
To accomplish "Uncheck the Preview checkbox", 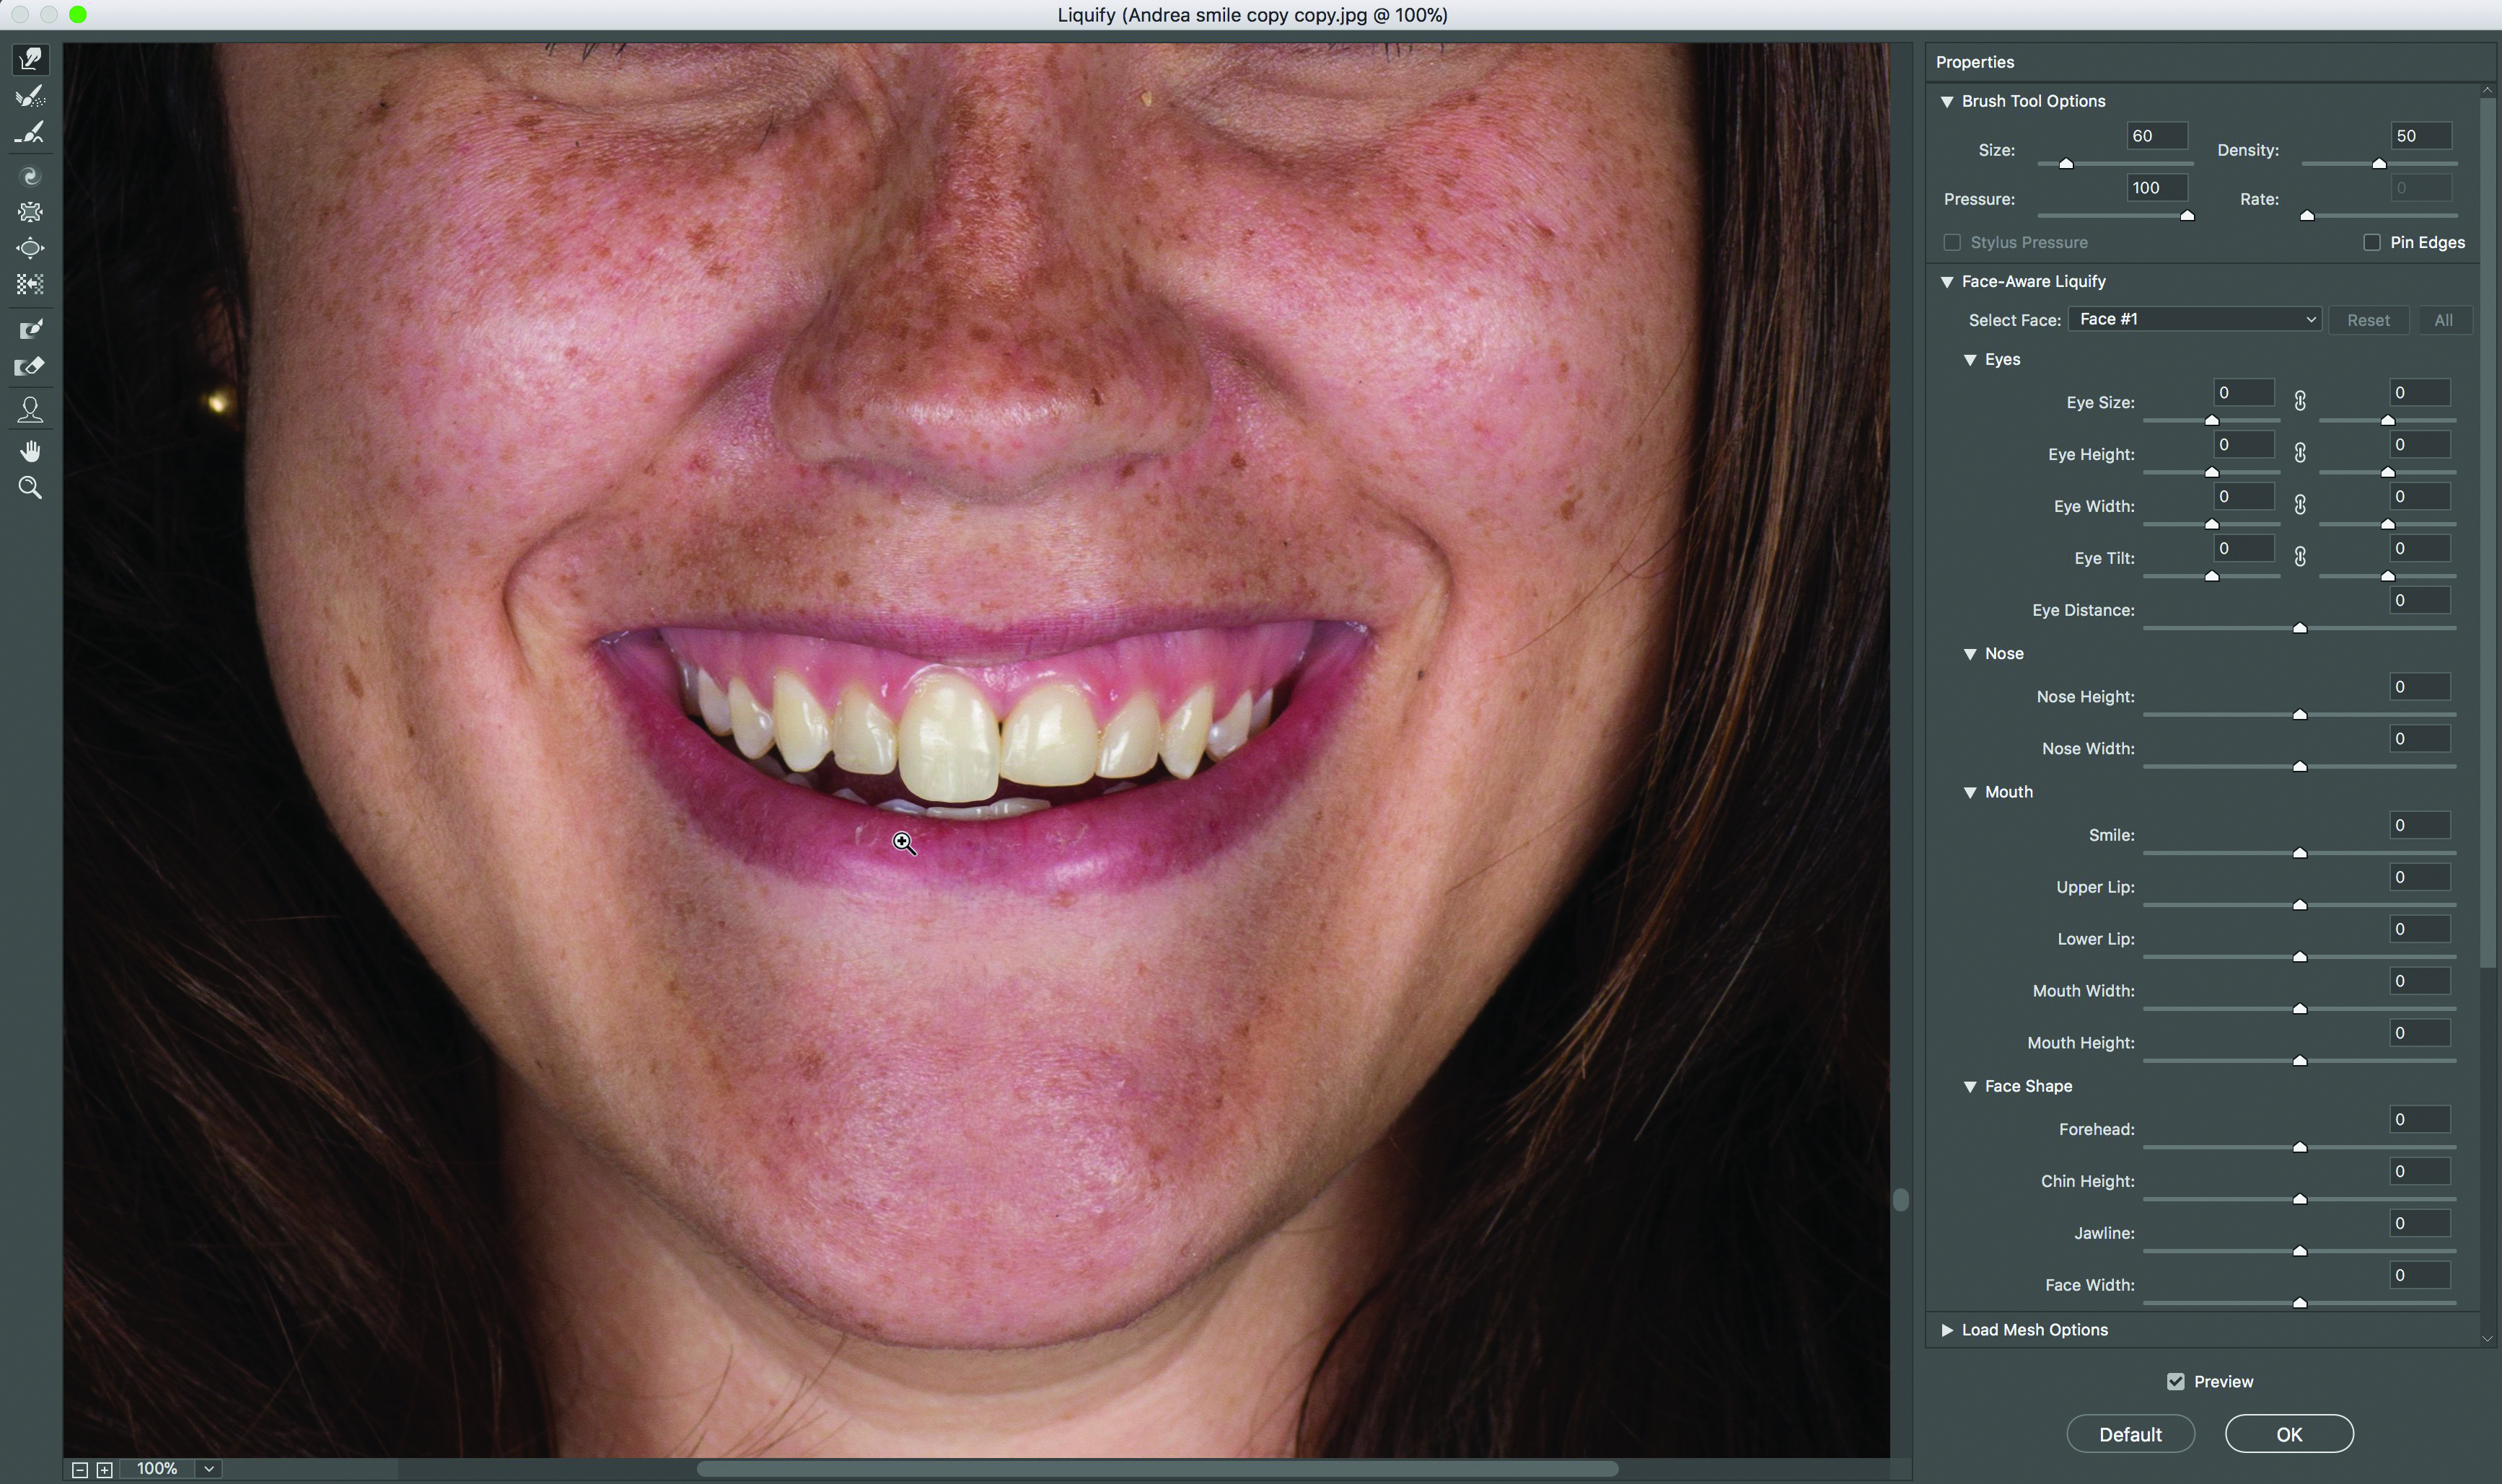I will point(2175,1381).
